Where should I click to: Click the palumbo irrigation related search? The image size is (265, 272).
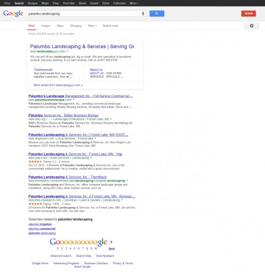click(x=40, y=224)
